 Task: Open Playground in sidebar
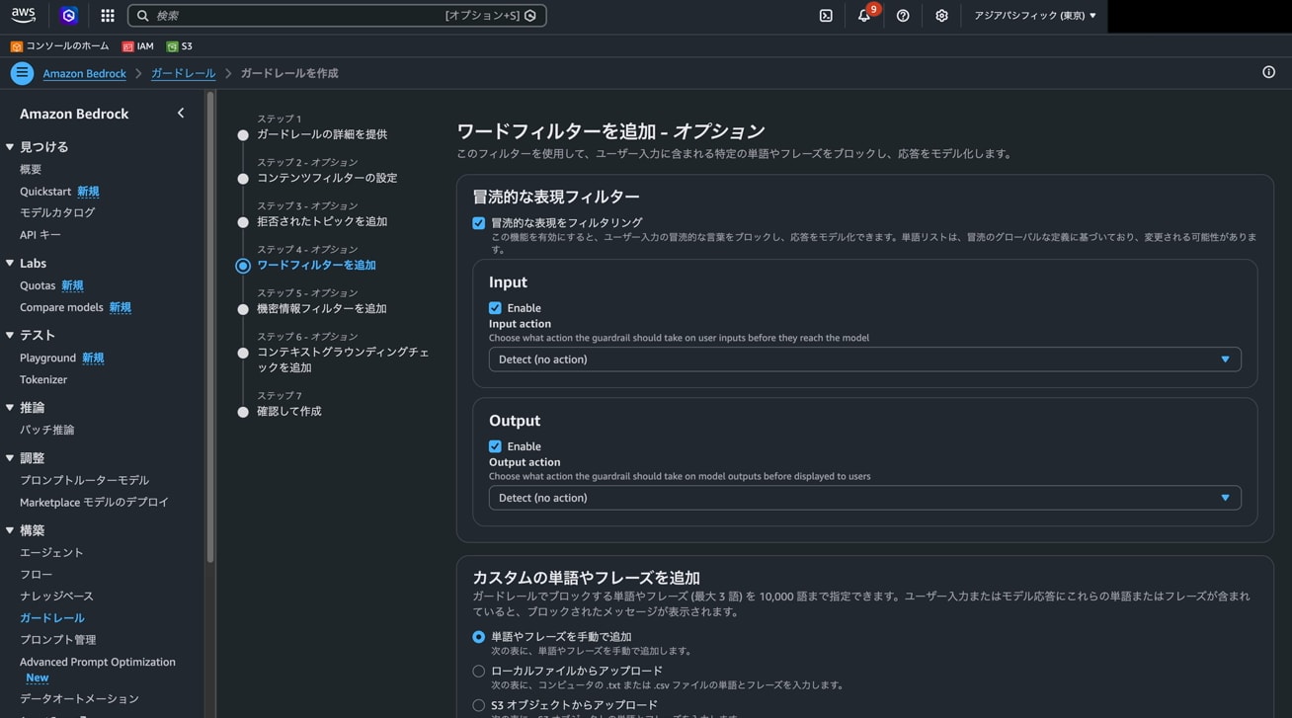[x=47, y=358]
